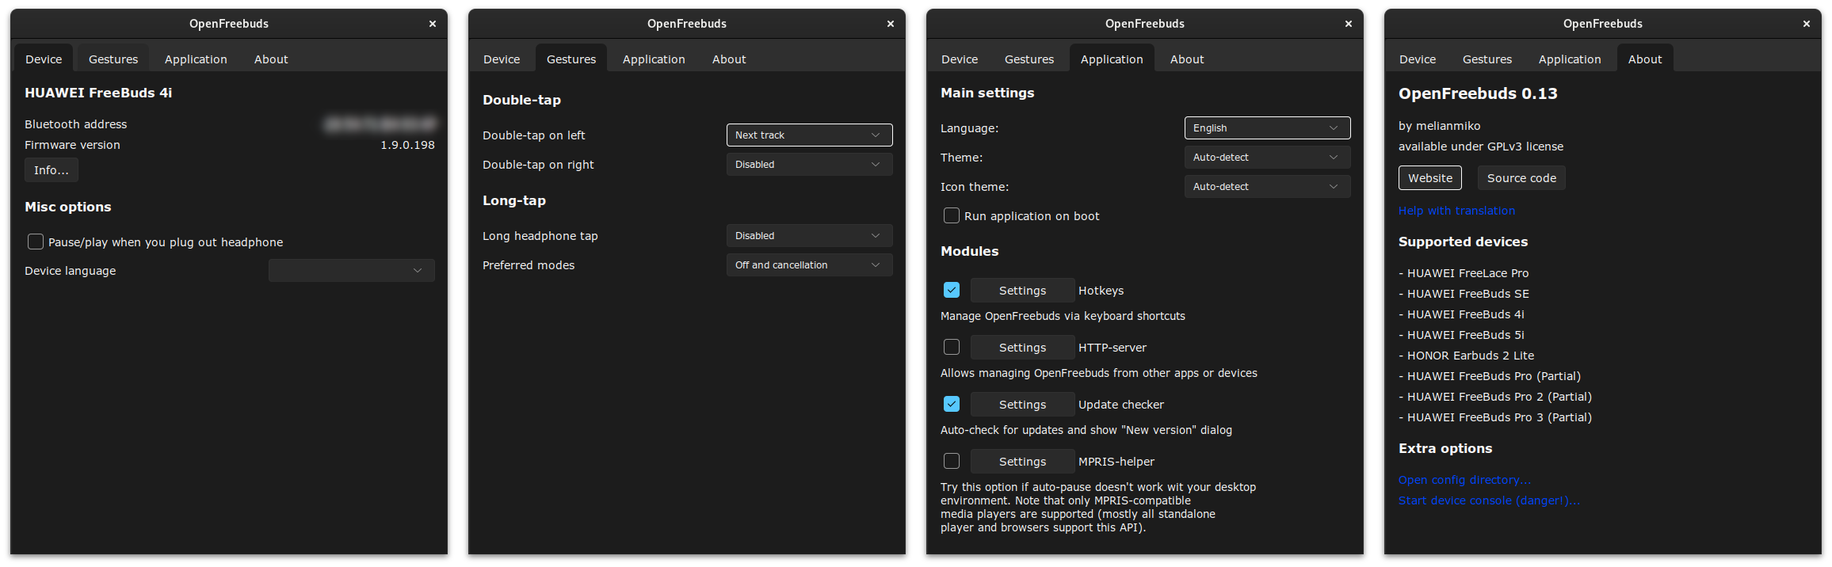Screen dimensions: 1832x567
Task: Open MPRIS-helper Settings button
Action: pyautogui.click(x=1022, y=461)
